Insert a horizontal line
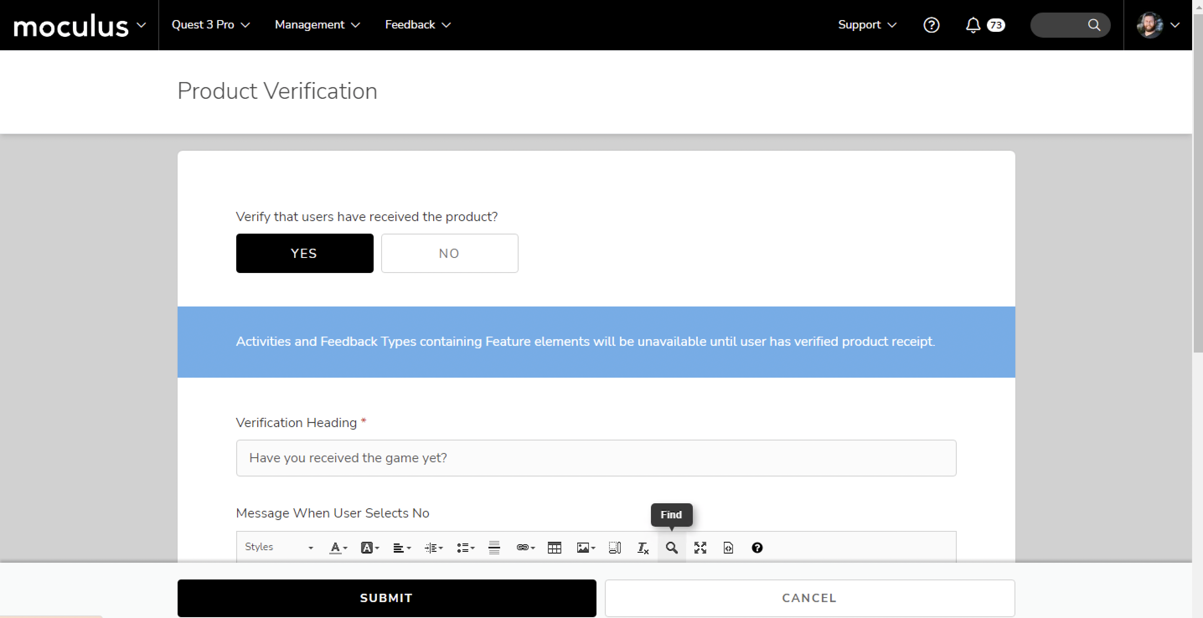This screenshot has height=618, width=1203. click(494, 548)
